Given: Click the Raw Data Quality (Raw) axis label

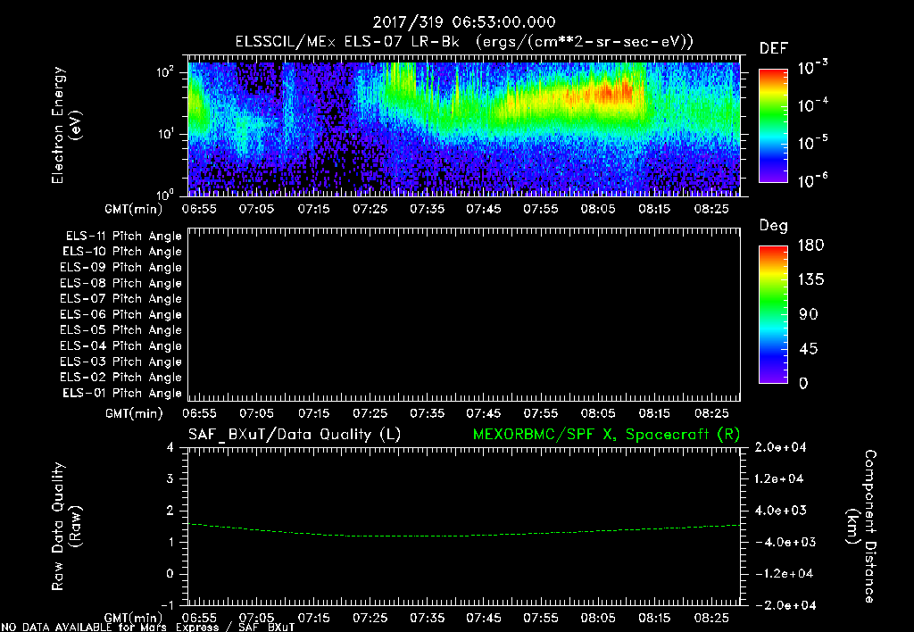Looking at the screenshot, I should (66, 527).
